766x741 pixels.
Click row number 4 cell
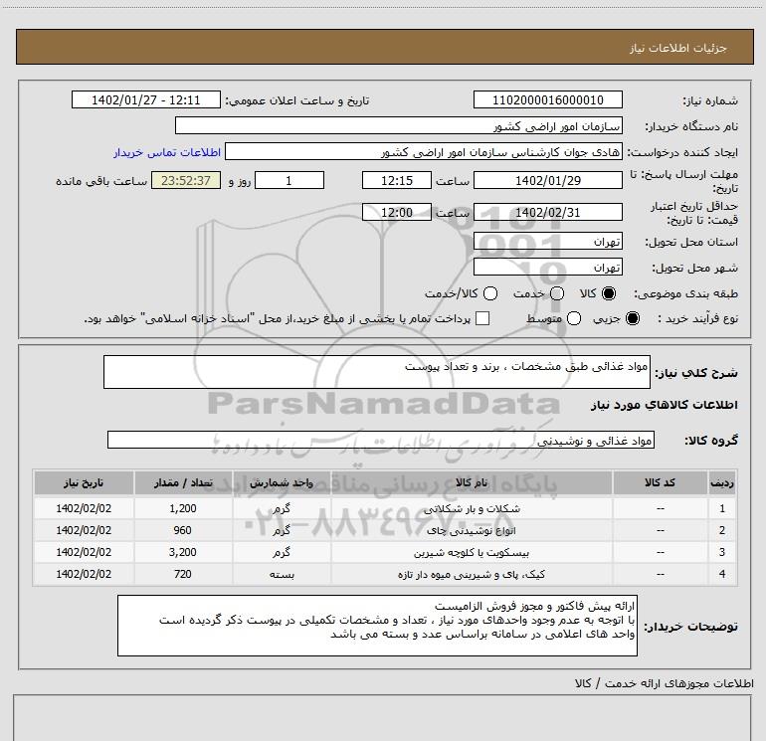722,575
